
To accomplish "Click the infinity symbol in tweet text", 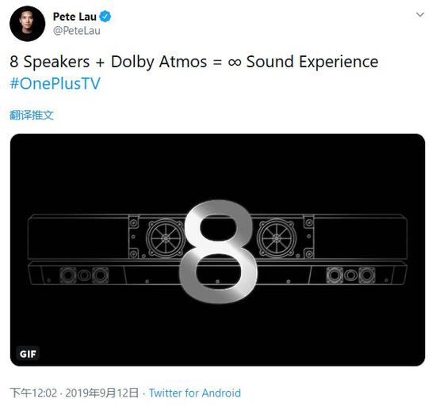I will click(x=235, y=63).
